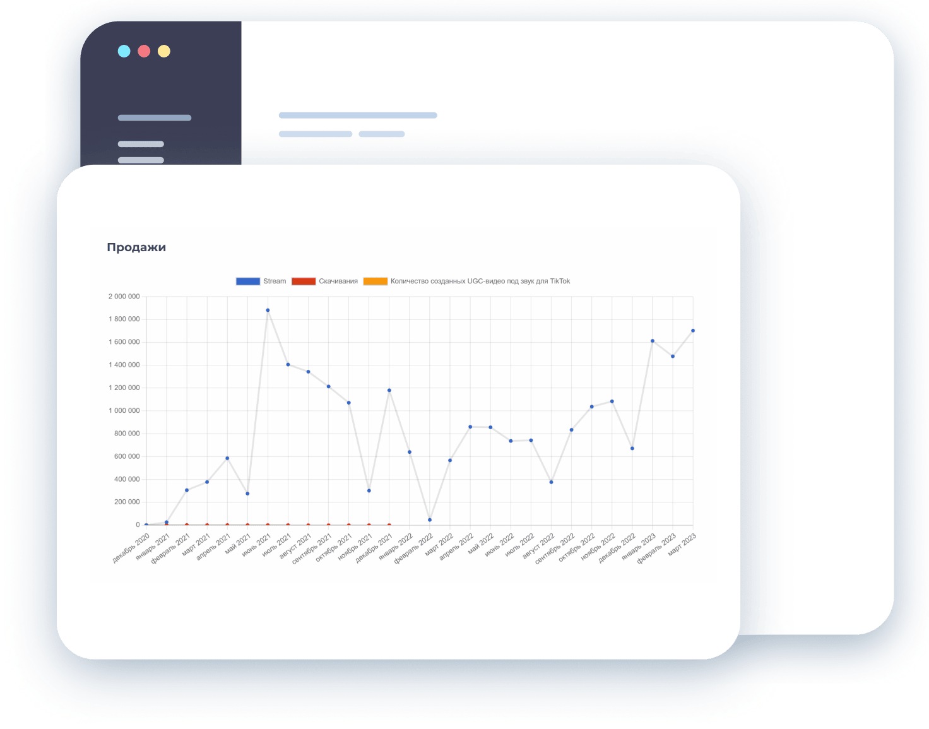Click the ноябрь 2021 Stream data point
Screen dimensions: 929x729
(x=369, y=491)
